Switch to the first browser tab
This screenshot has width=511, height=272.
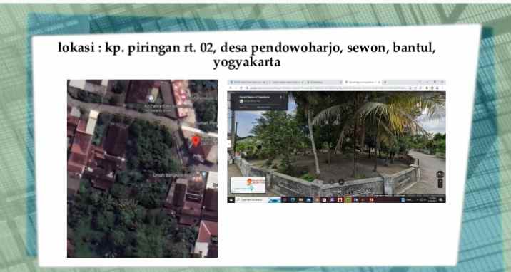click(248, 82)
